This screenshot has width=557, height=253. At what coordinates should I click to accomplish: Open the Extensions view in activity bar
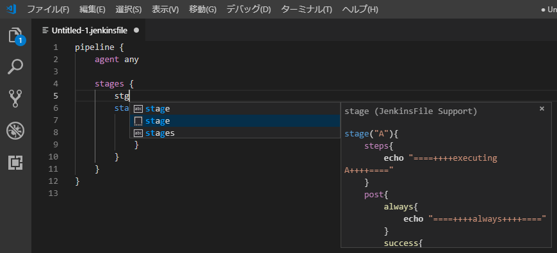[x=15, y=163]
